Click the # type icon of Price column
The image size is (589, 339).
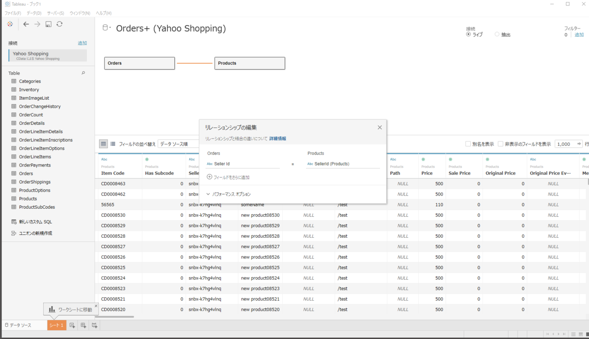[x=424, y=159]
